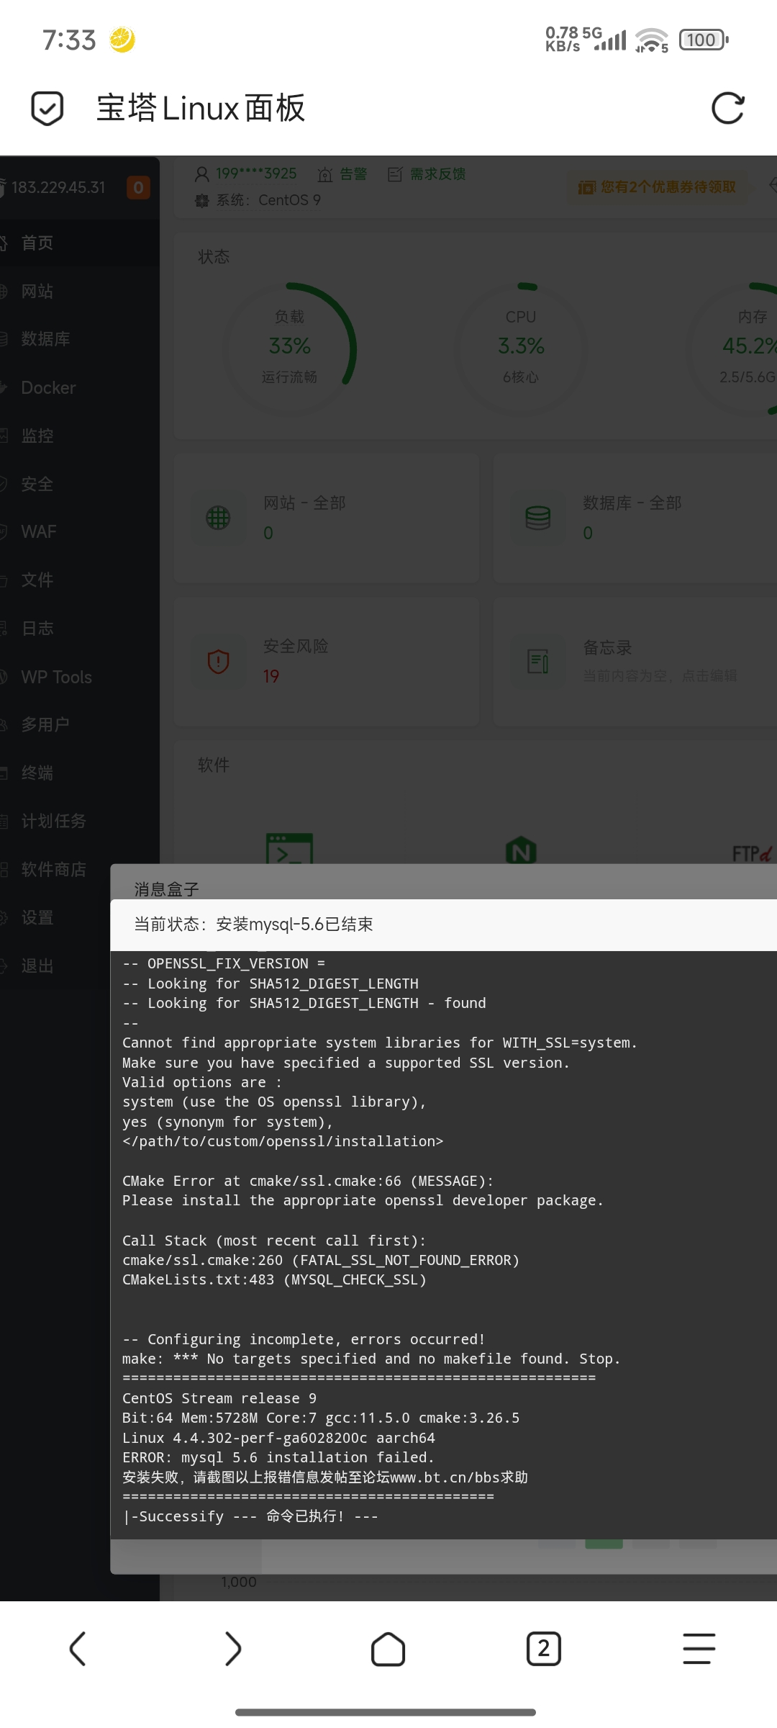This screenshot has width=777, height=1728.
Task: Click the status line 安装mysql-5.6已结束
Action: (x=253, y=924)
